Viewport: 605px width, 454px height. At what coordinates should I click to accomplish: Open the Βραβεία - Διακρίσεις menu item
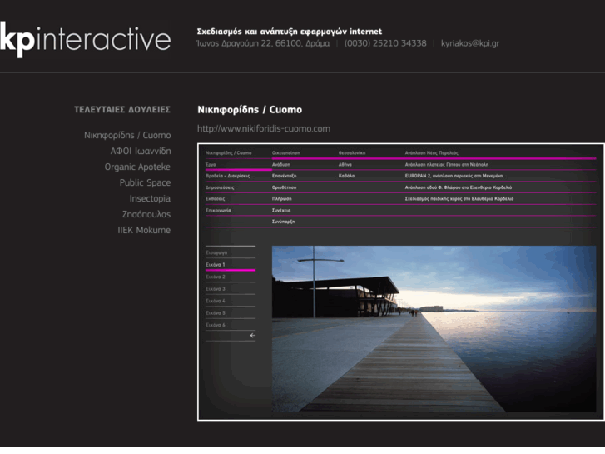(x=227, y=177)
